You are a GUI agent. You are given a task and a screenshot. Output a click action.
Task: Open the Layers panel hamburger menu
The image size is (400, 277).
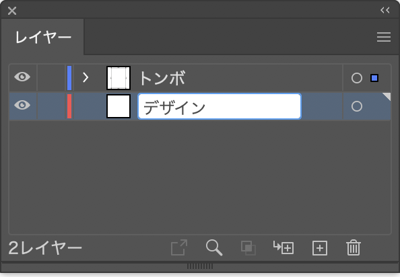(384, 37)
